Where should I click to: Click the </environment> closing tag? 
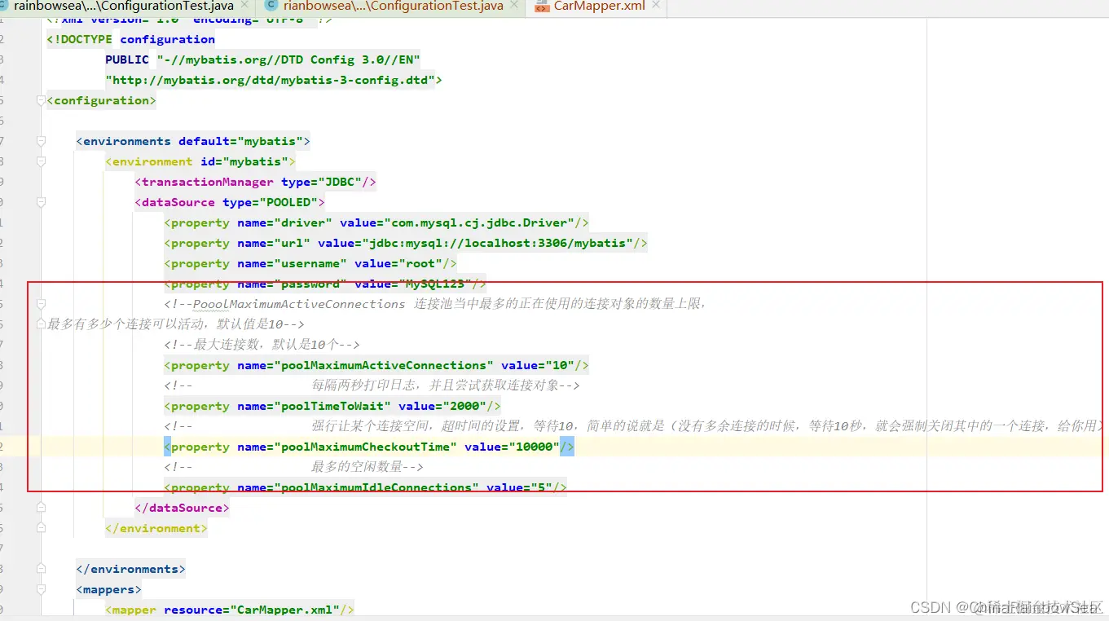tap(156, 528)
